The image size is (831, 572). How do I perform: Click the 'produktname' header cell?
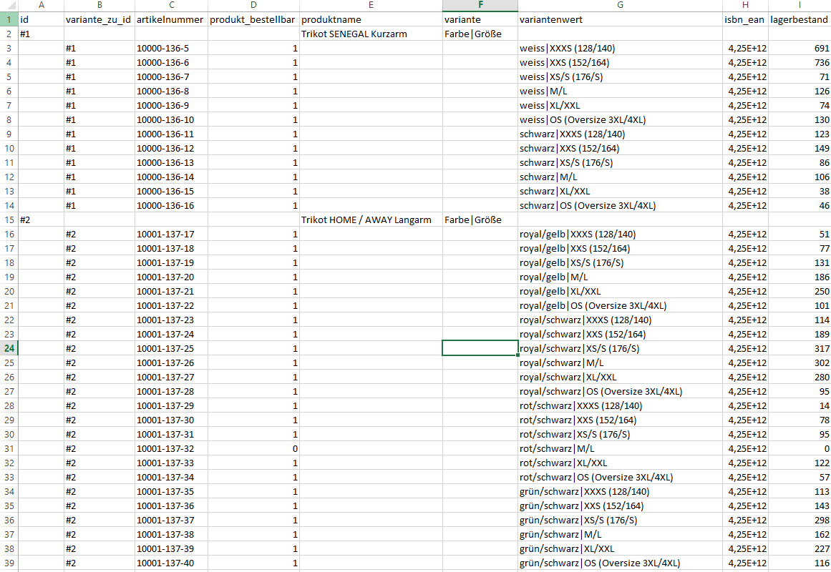(371, 19)
